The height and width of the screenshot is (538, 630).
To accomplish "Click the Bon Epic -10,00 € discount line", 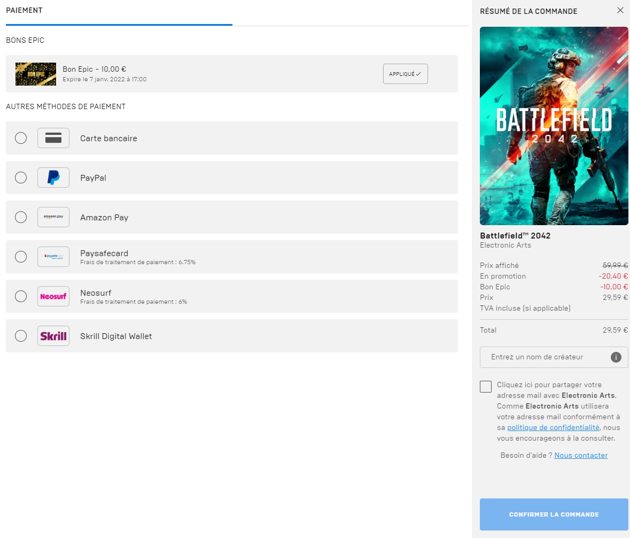I will pyautogui.click(x=554, y=287).
